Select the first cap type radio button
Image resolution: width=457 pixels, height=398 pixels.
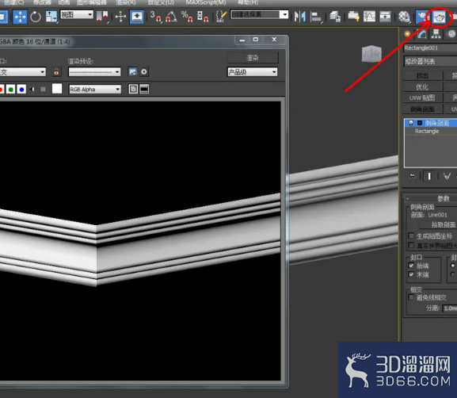click(x=452, y=266)
